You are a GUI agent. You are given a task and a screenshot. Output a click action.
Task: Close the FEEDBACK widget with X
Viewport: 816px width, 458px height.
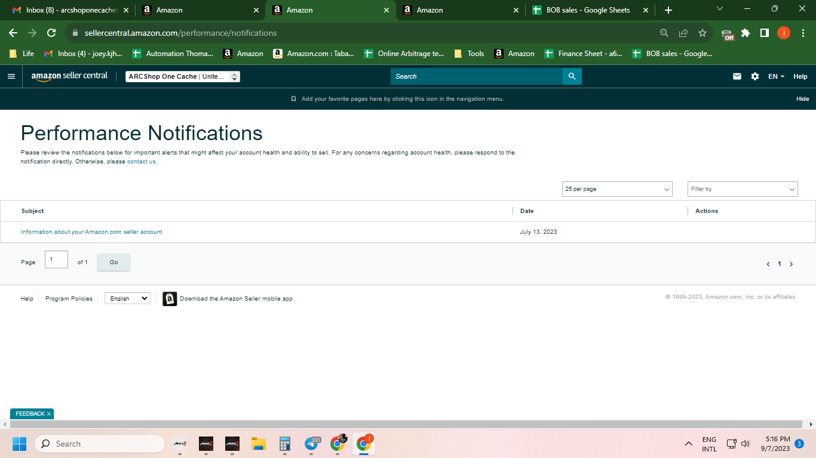(49, 414)
